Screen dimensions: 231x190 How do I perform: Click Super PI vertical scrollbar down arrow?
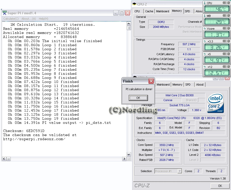pos(129,154)
